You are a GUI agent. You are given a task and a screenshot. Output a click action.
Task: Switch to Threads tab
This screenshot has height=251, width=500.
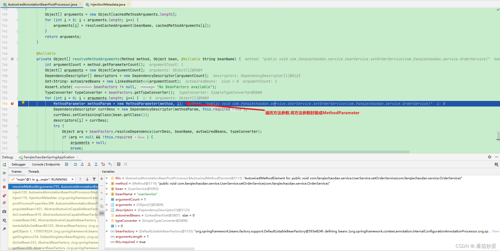34,172
